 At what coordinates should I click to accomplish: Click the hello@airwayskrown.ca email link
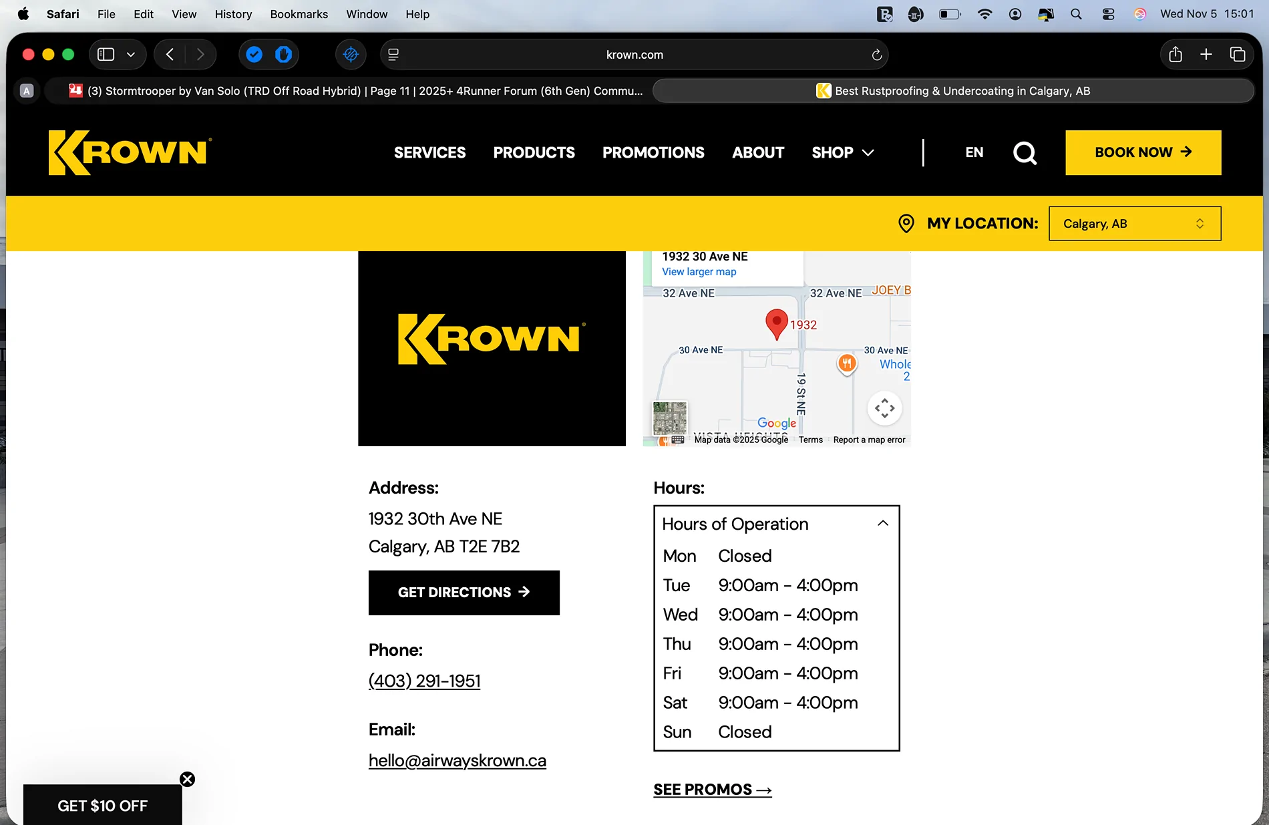tap(457, 761)
